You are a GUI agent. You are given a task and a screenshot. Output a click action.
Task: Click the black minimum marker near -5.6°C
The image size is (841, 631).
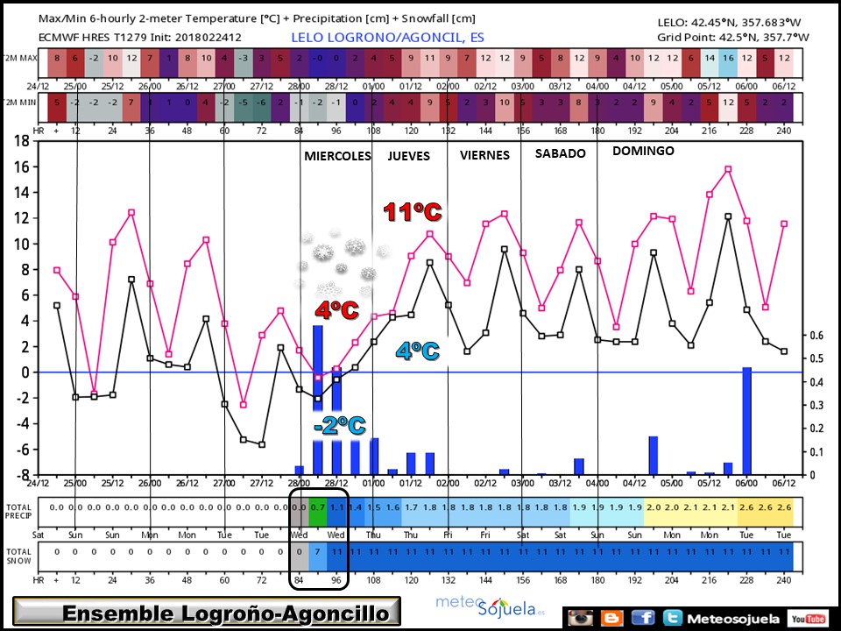pos(262,444)
